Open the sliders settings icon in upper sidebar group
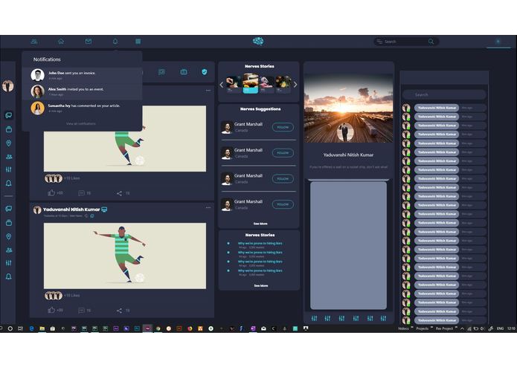Screen dimensions: 517x367 coord(9,169)
